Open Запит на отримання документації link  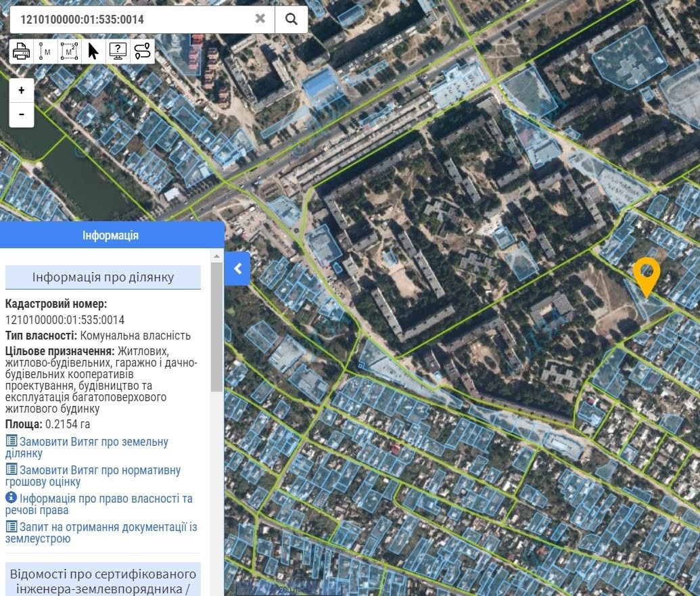(x=101, y=532)
